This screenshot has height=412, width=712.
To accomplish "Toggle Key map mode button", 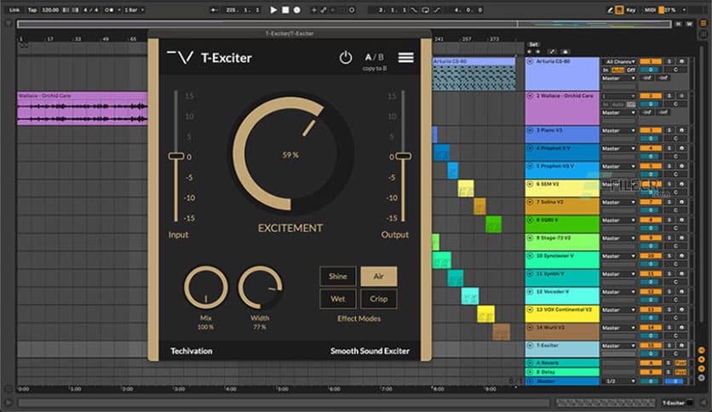I will 631,9.
